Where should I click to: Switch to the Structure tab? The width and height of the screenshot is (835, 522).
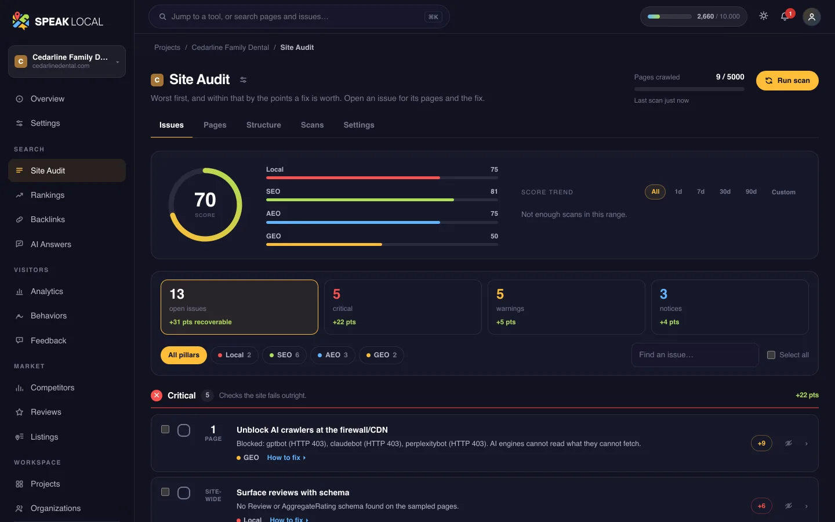(264, 125)
